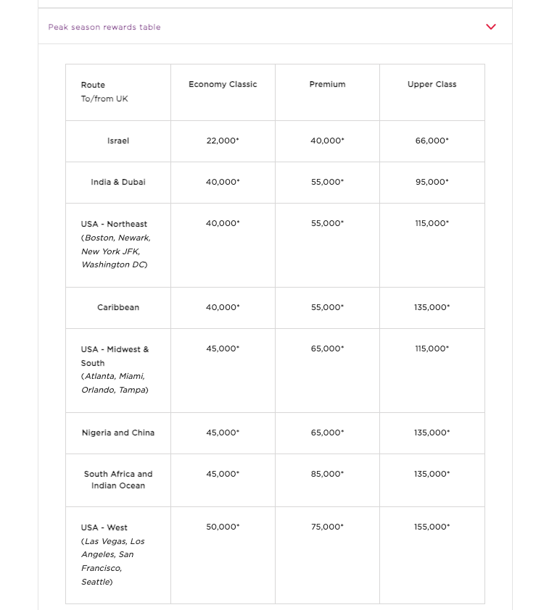Click Israel's 22,000 Economy Classic value
Image resolution: width=557 pixels, height=610 pixels.
pyautogui.click(x=223, y=141)
